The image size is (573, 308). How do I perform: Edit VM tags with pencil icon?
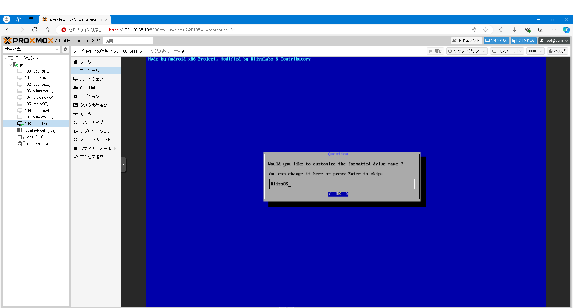184,51
